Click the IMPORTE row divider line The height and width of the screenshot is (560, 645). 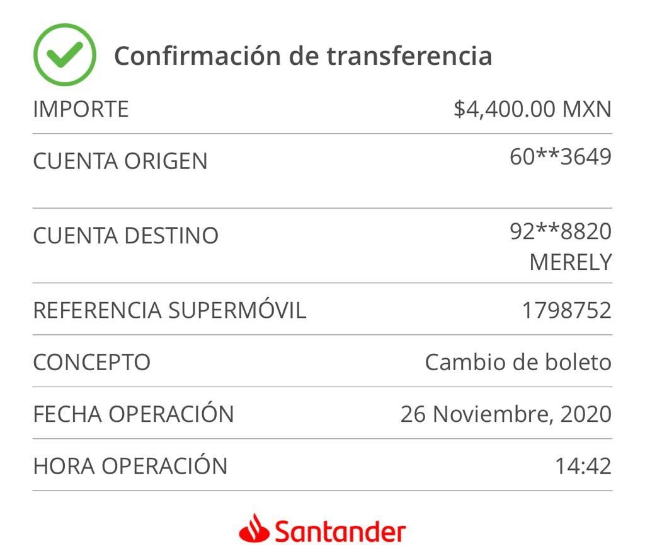(322, 134)
